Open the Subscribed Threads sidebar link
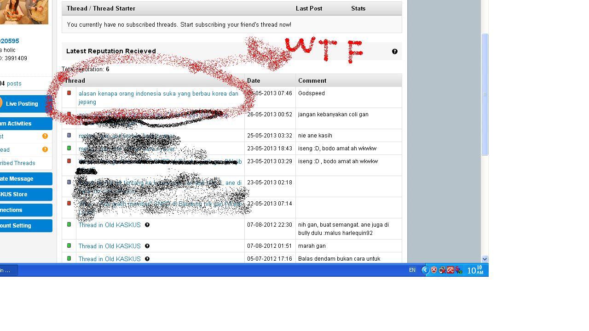Image resolution: width=589 pixels, height=331 pixels. (17, 163)
